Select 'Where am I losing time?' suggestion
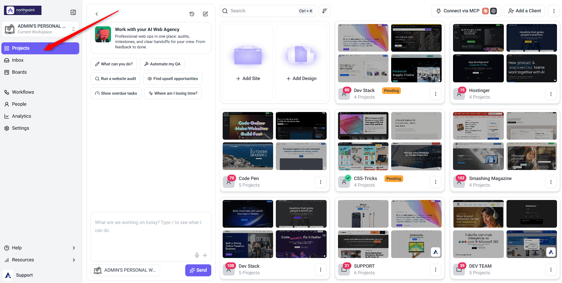562x283 pixels. (x=173, y=93)
